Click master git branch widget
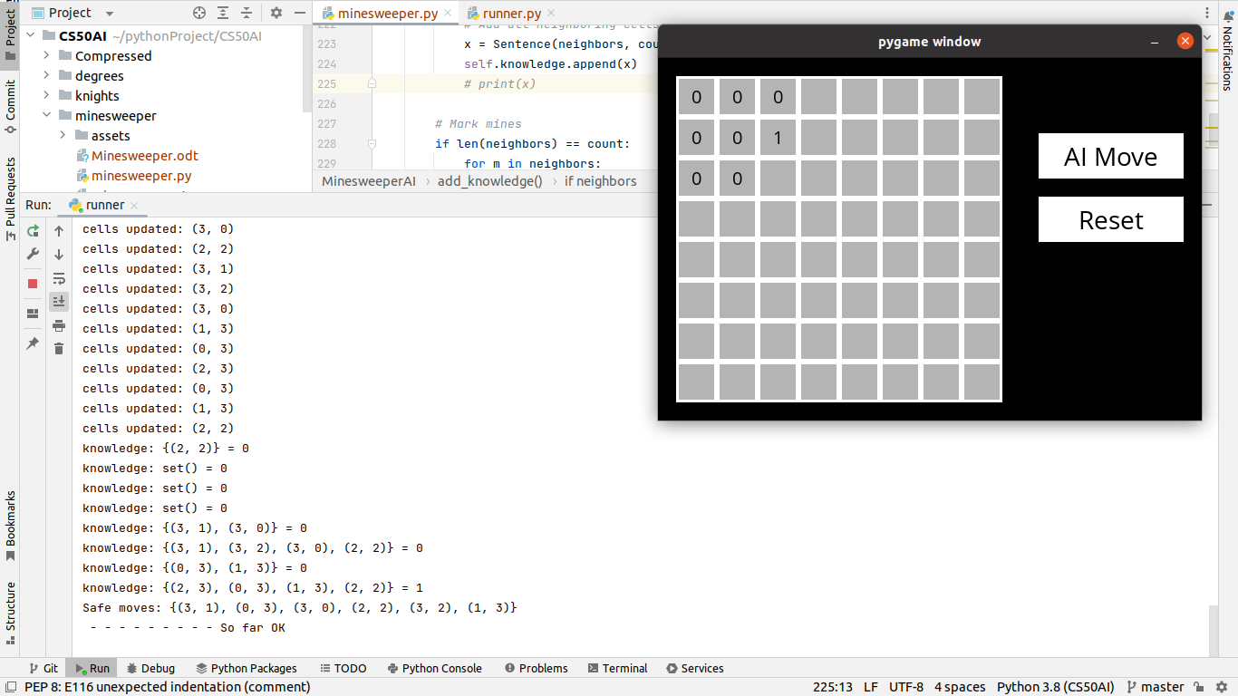 tap(1155, 687)
